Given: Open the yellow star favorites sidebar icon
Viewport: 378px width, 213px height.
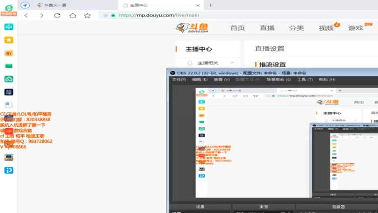Looking at the screenshot, I should 9,40.
